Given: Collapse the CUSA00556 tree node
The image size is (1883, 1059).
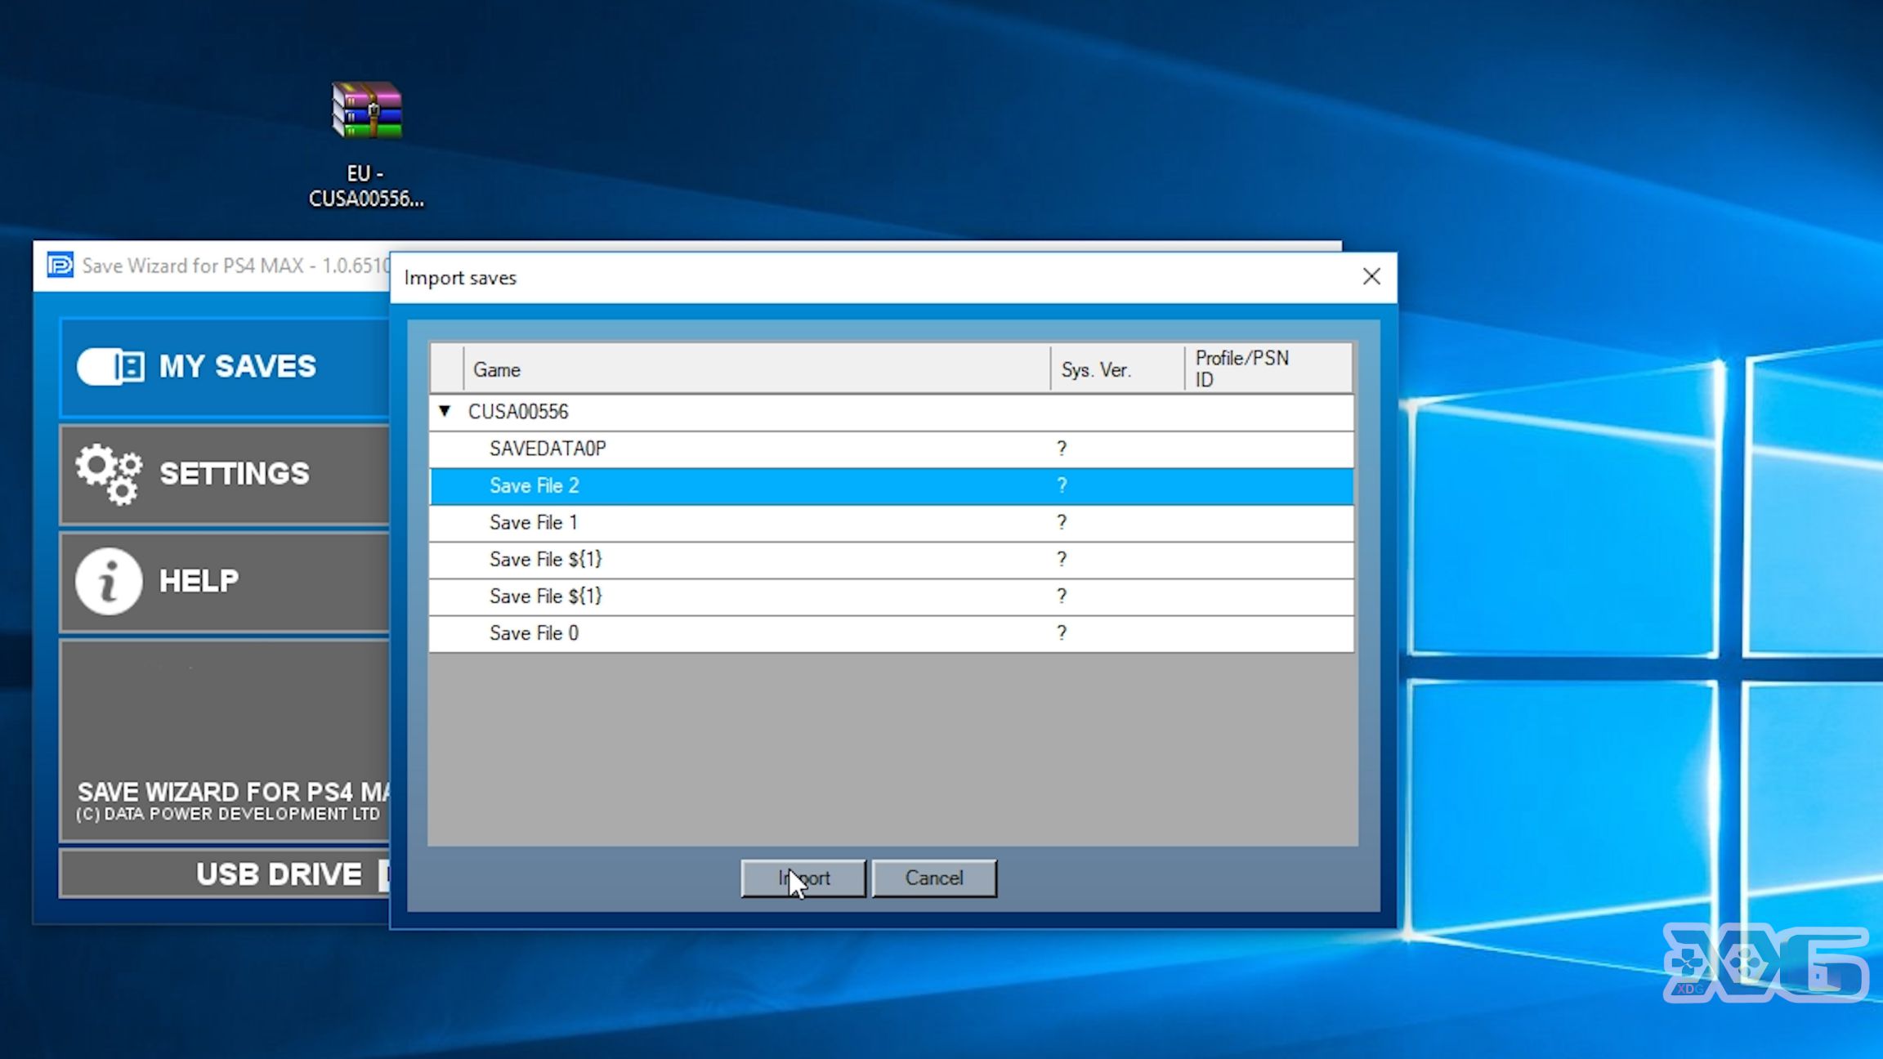Looking at the screenshot, I should click(445, 411).
